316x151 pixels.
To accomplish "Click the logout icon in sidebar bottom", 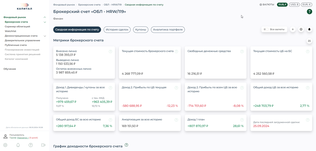I will (x=43, y=145).
